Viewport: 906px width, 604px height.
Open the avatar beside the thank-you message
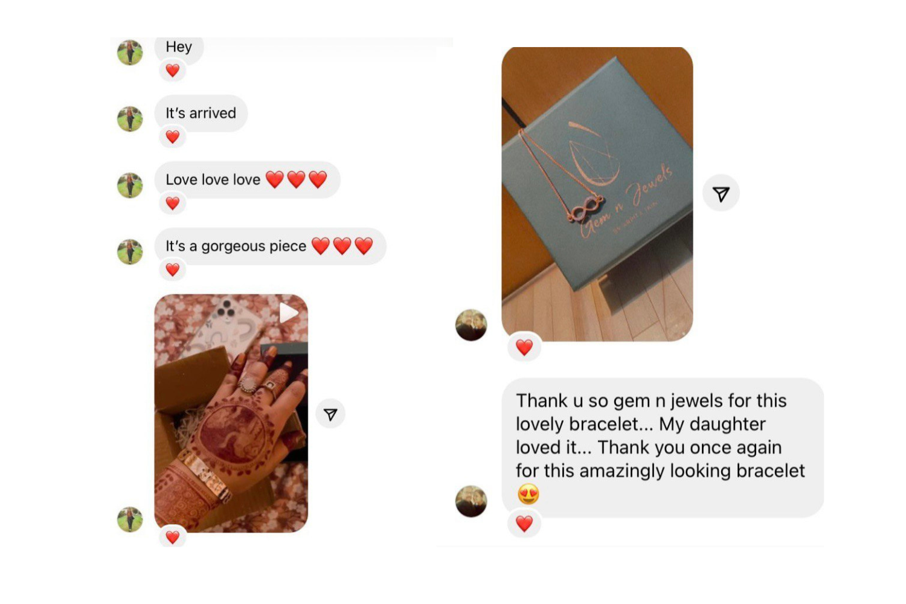tap(471, 501)
